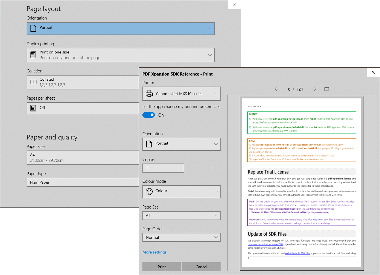Open the Page Order dropdown showing Normal
380x275 pixels.
(x=181, y=237)
